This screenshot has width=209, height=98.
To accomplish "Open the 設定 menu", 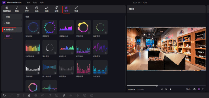I will [35, 3].
